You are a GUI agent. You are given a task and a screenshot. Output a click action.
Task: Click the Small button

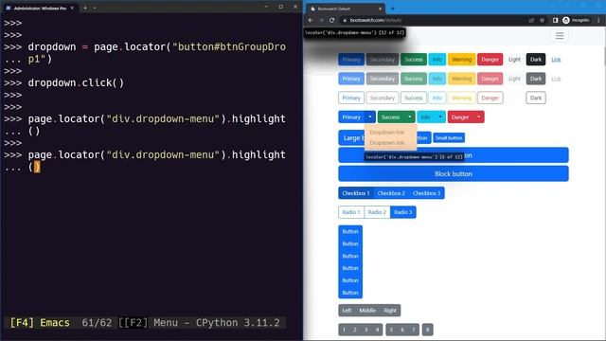click(449, 137)
